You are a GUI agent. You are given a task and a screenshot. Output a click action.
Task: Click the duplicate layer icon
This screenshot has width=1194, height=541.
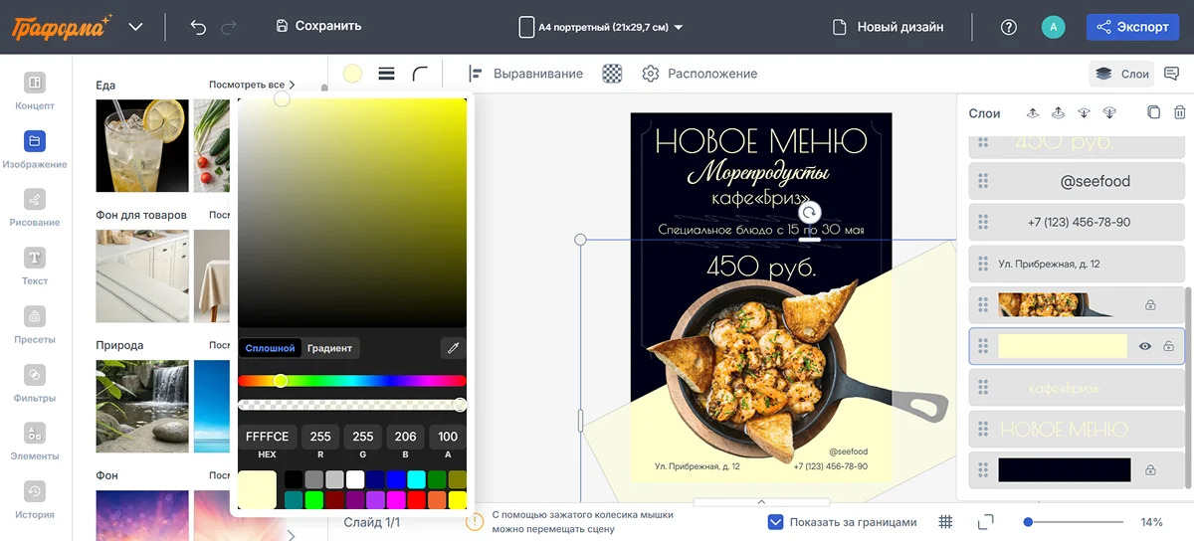[x=1153, y=112]
